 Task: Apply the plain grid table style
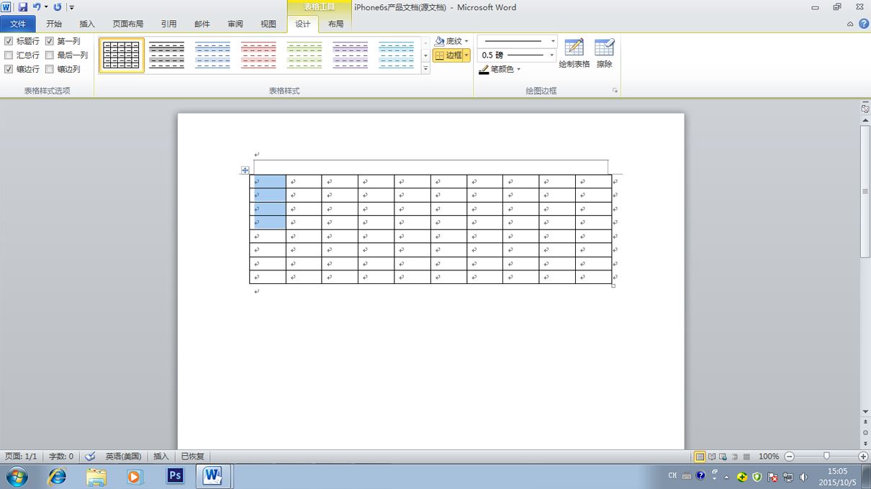click(x=122, y=55)
